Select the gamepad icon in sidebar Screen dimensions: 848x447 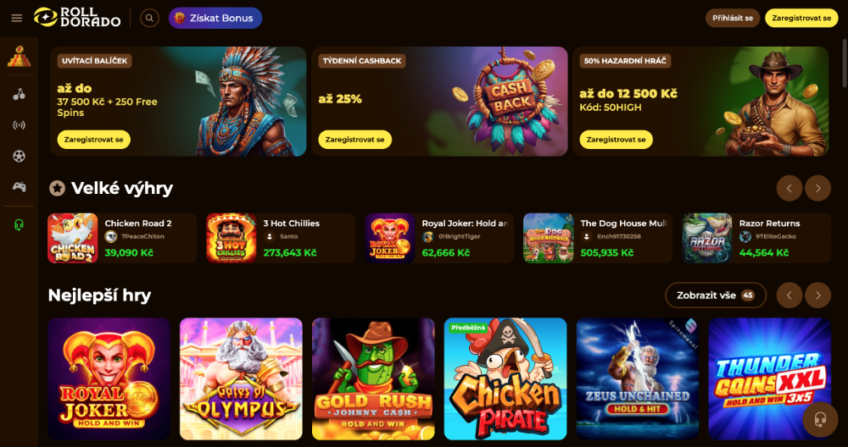tap(19, 187)
